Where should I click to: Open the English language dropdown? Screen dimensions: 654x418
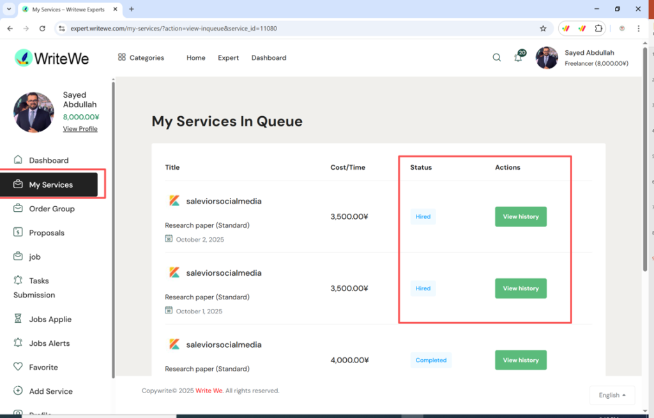click(x=612, y=395)
